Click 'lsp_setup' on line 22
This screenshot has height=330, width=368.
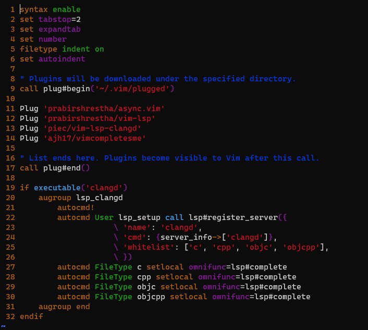(139, 217)
